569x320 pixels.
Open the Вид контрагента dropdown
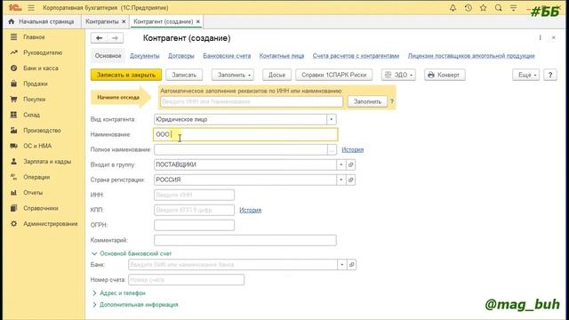tap(332, 119)
